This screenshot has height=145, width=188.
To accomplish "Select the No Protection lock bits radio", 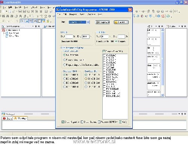I will pos(64,55).
